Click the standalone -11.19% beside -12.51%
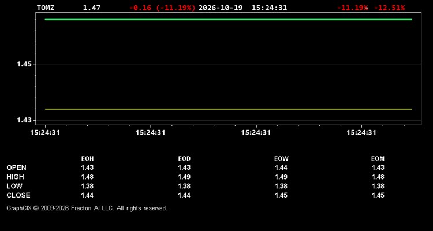The width and height of the screenshot is (433, 231). point(352,8)
